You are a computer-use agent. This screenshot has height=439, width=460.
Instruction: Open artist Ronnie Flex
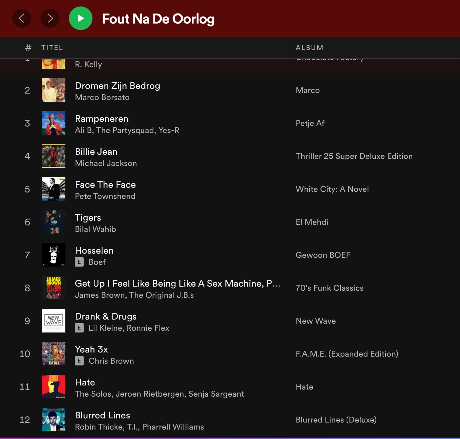[x=148, y=328]
